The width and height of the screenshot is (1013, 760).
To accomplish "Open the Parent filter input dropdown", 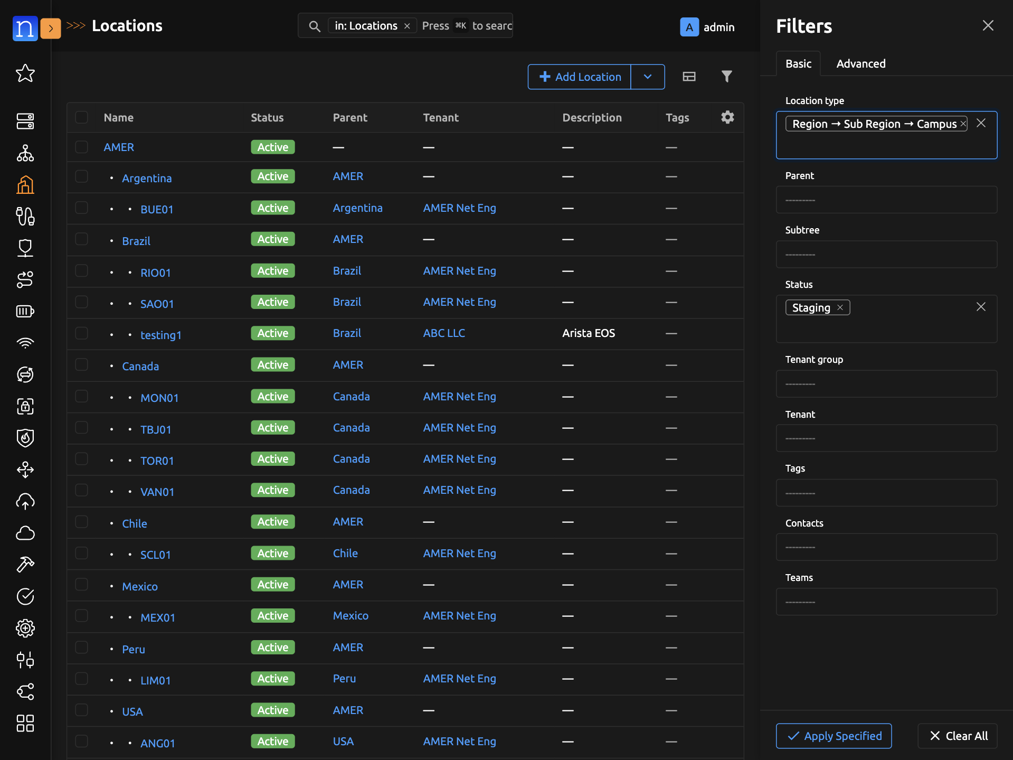I will tap(886, 200).
